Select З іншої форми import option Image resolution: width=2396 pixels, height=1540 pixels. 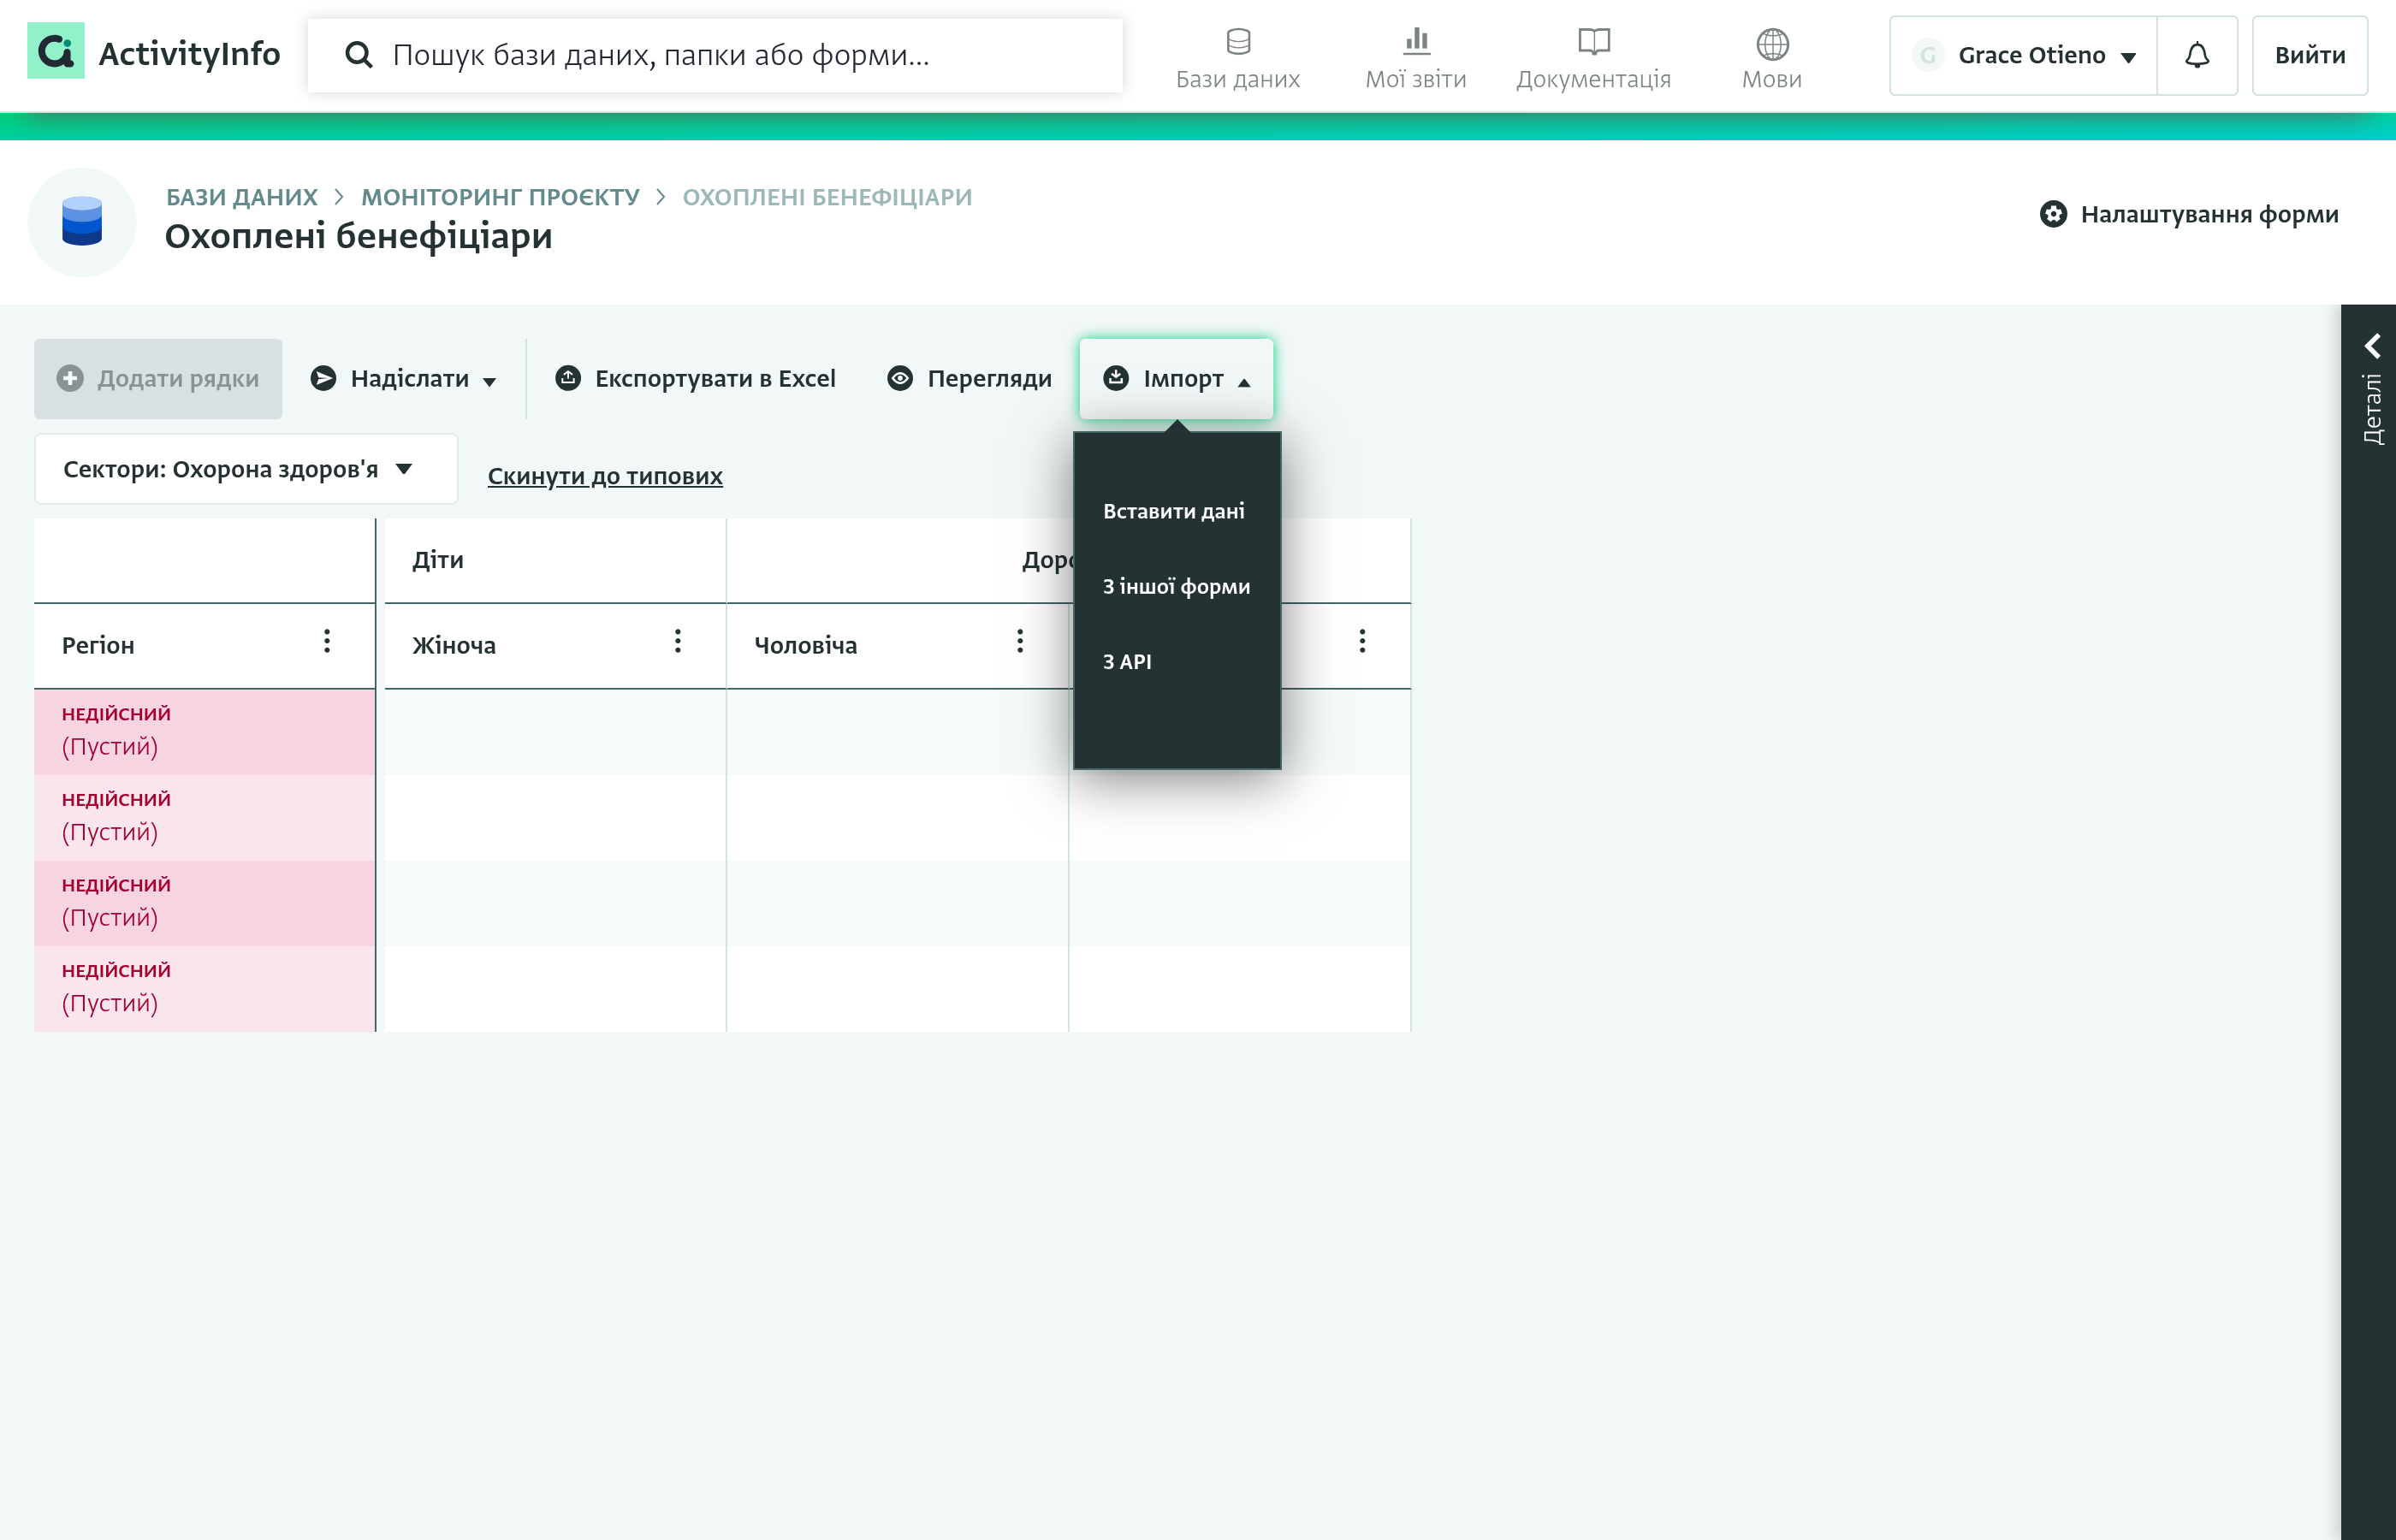tap(1176, 586)
